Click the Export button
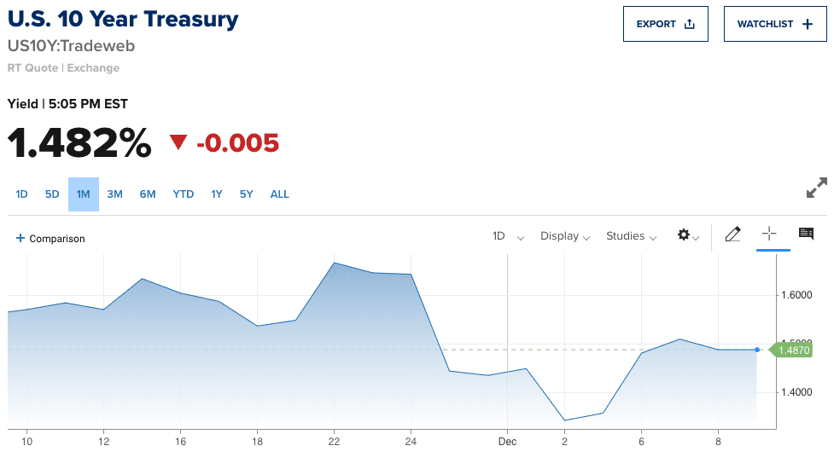This screenshot has height=469, width=834. [x=666, y=24]
